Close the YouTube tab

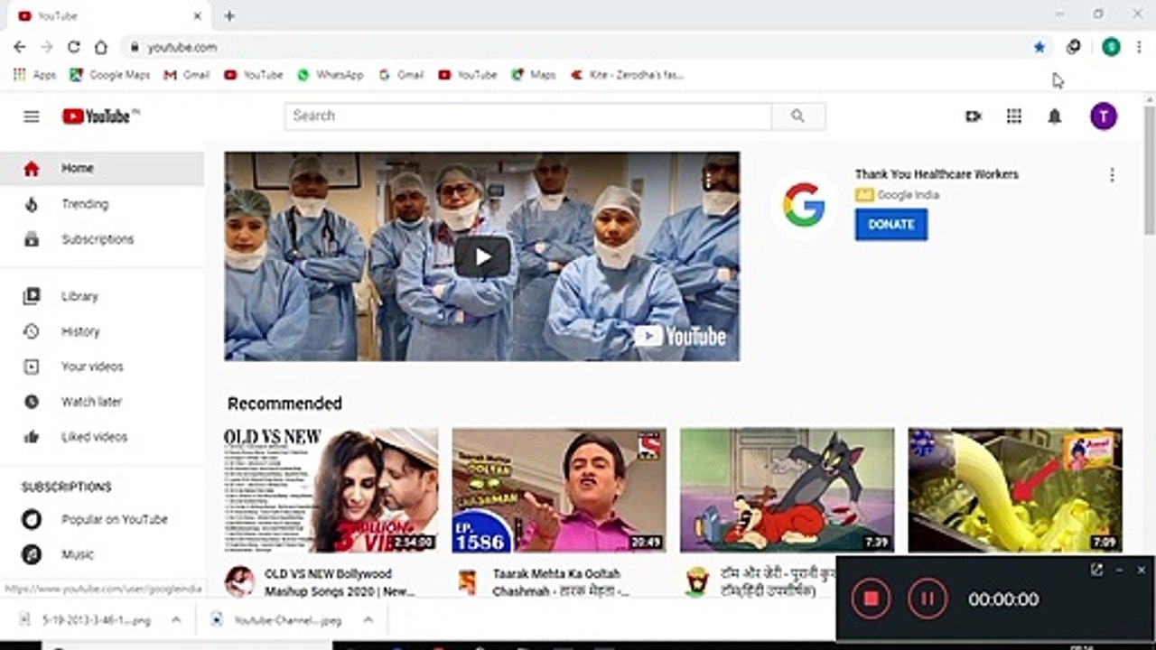pyautogui.click(x=198, y=15)
